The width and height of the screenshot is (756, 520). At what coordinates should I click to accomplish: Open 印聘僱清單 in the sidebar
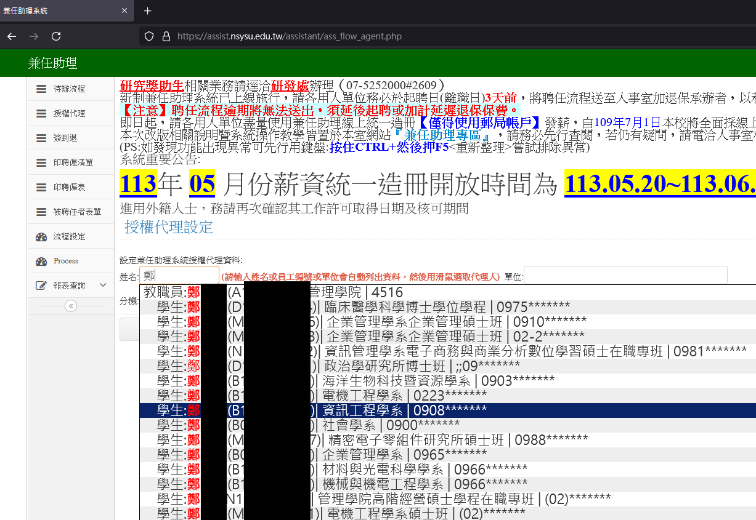[x=71, y=162]
